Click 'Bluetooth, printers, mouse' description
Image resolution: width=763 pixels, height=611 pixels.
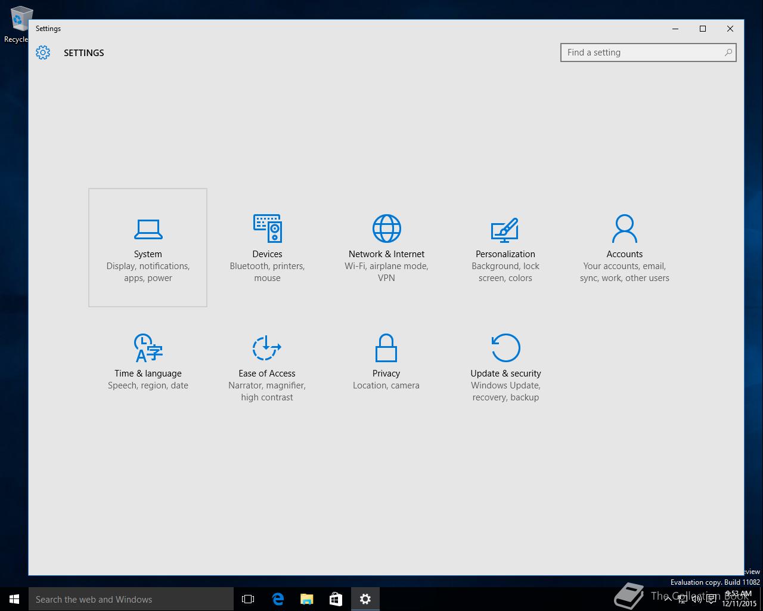tap(267, 272)
